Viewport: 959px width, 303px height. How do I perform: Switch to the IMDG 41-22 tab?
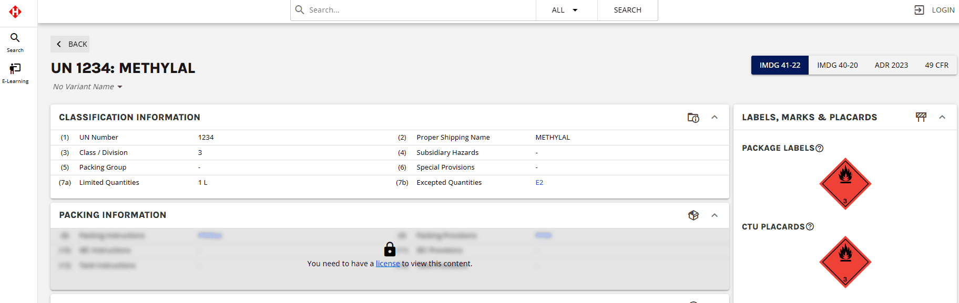[x=780, y=65]
